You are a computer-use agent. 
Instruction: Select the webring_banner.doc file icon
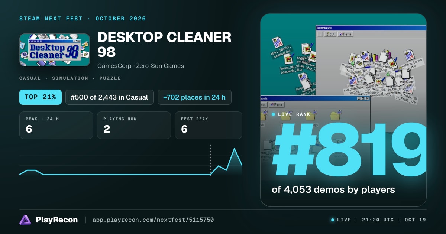(409, 55)
